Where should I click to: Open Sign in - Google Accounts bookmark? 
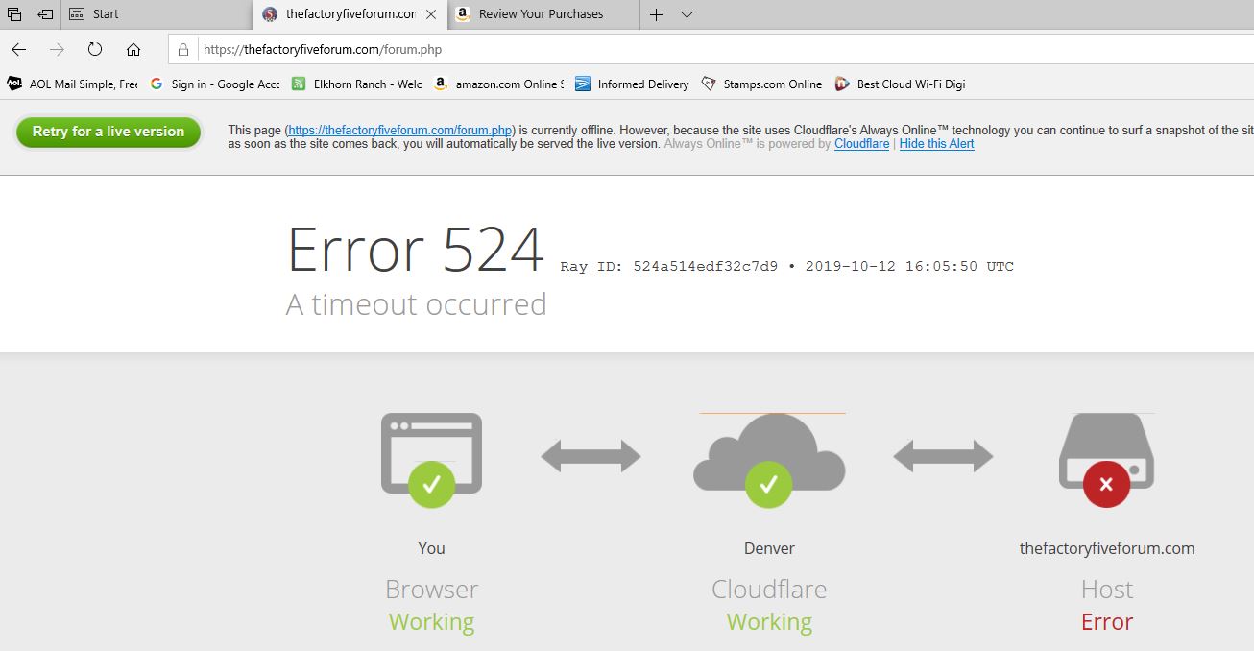pyautogui.click(x=215, y=84)
